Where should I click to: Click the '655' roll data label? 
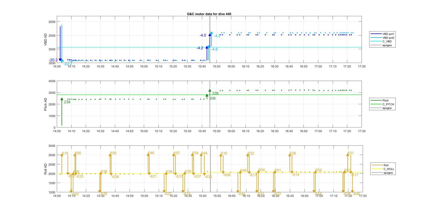(113, 153)
